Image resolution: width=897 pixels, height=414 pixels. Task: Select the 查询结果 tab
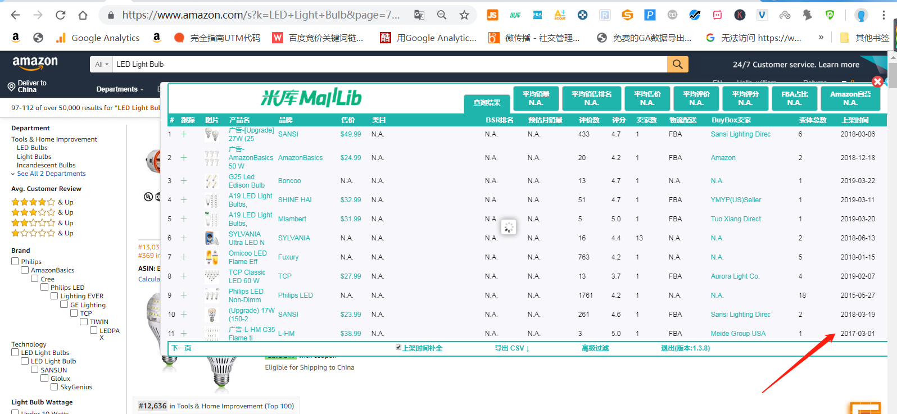coord(487,103)
